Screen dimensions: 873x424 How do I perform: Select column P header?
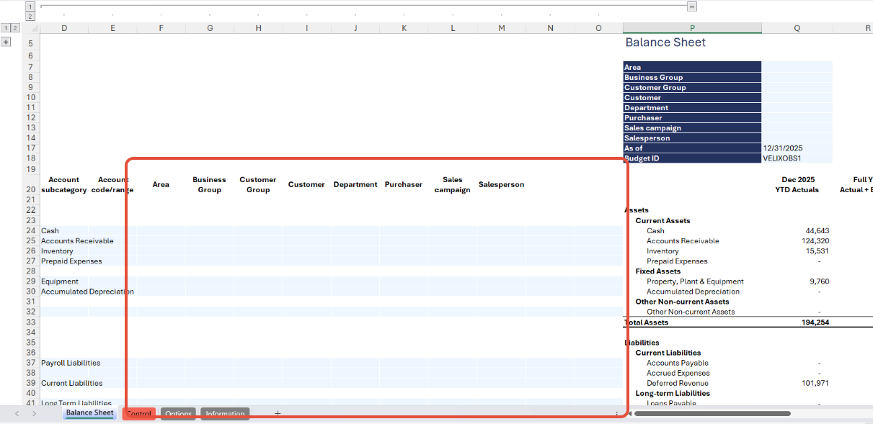point(692,28)
